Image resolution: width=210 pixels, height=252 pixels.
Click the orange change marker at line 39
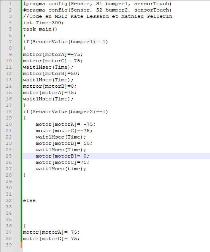[x=21, y=245]
